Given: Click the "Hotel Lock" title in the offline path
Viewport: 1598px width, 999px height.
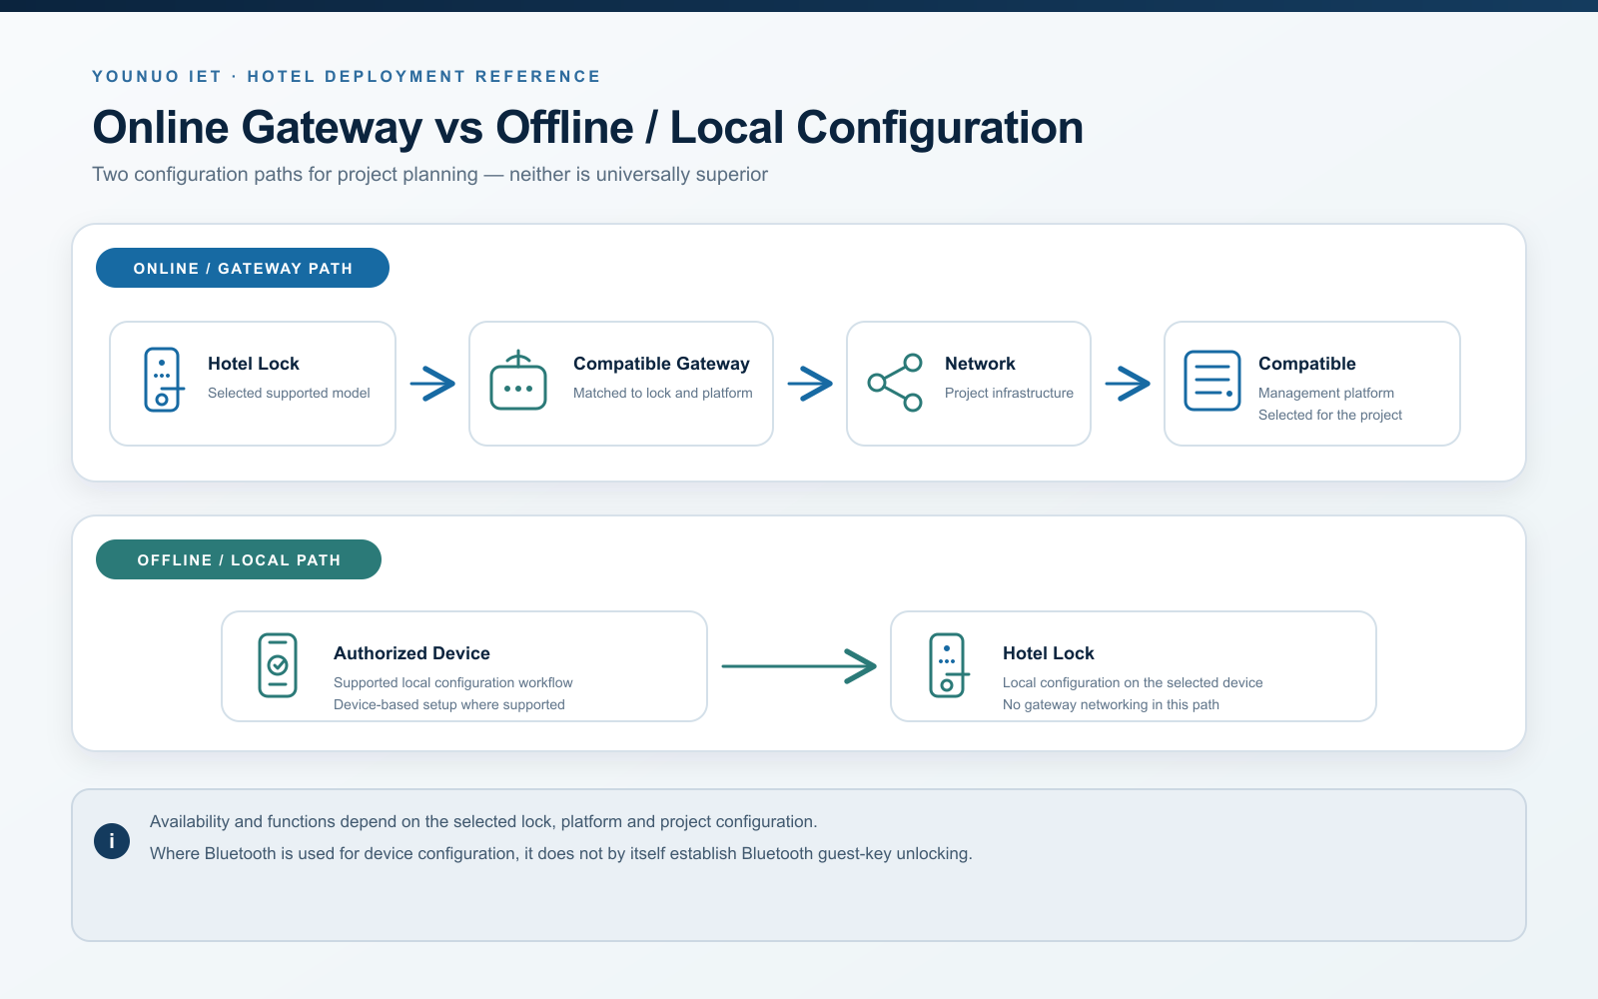Looking at the screenshot, I should 1049,653.
